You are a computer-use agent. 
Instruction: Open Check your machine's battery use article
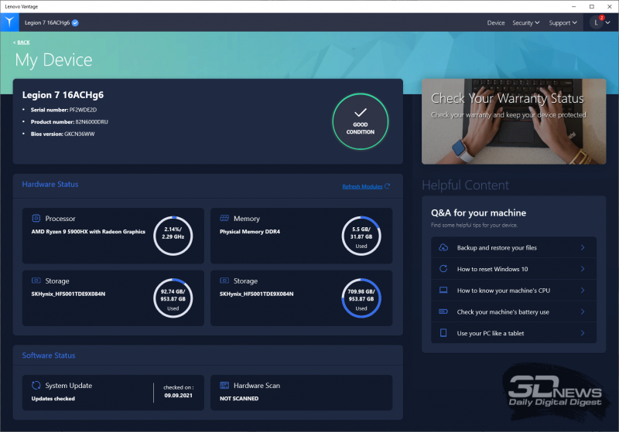(x=514, y=311)
